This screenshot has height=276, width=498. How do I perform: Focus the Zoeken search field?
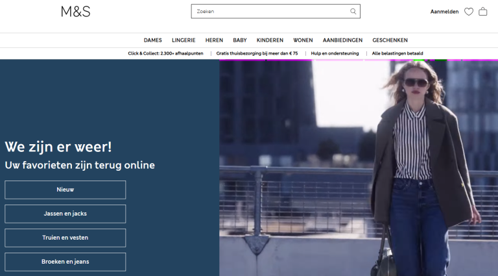click(x=269, y=11)
